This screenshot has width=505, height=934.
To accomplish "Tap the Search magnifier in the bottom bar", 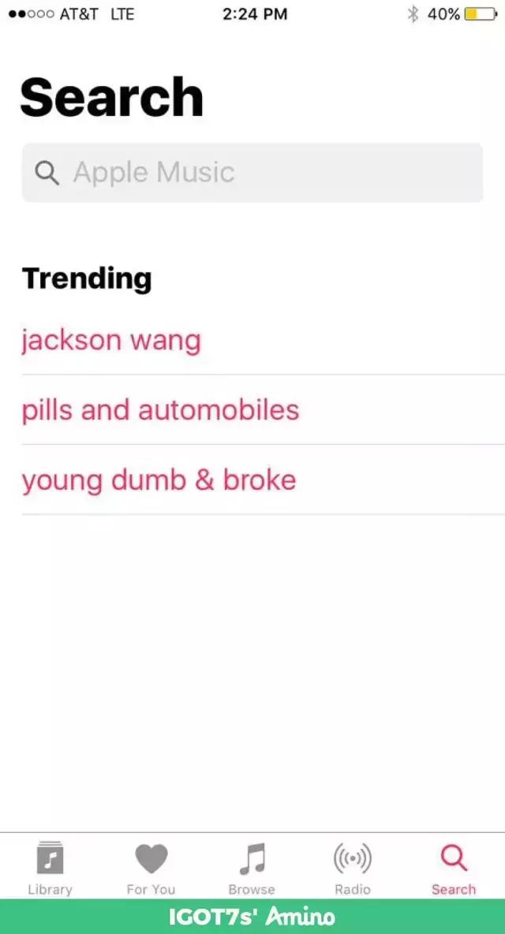I will (454, 858).
